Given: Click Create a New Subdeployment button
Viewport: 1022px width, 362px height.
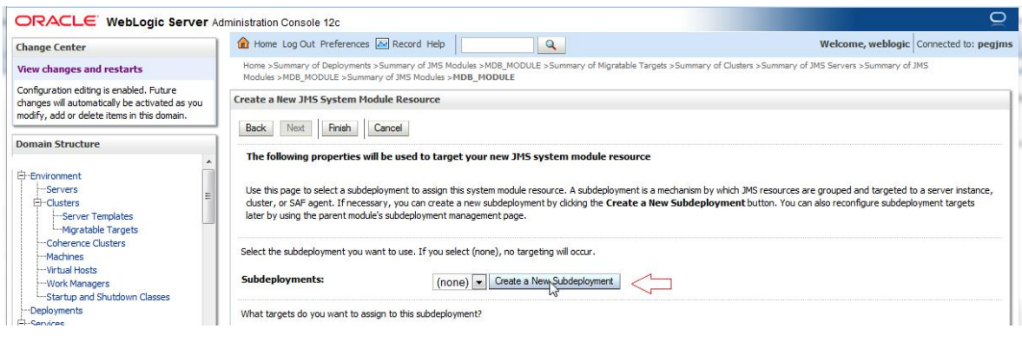Looking at the screenshot, I should (554, 281).
